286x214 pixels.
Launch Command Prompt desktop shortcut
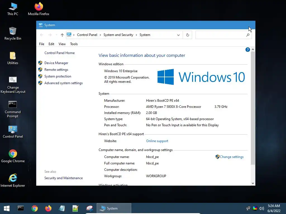click(x=13, y=109)
